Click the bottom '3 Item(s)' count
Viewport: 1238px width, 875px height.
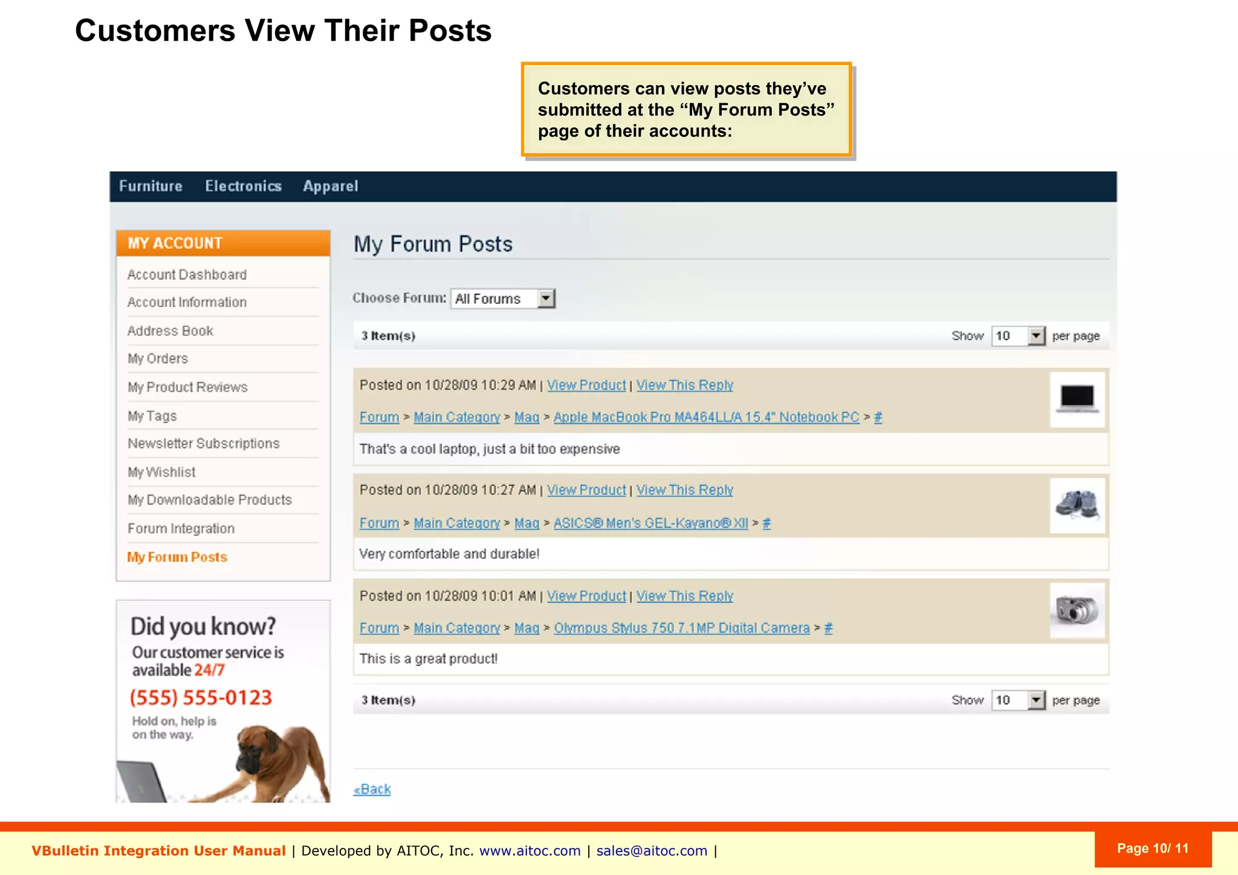click(x=388, y=700)
